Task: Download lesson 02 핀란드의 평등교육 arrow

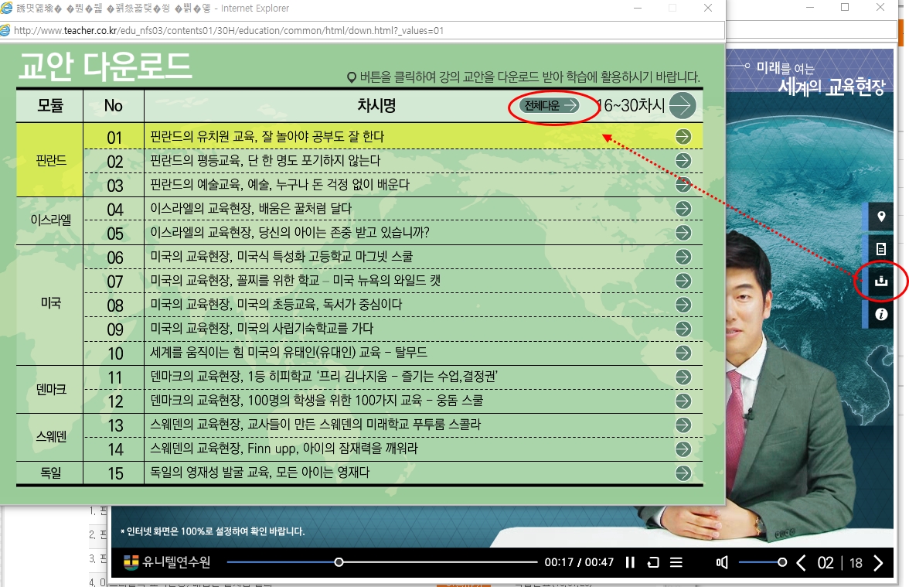Action: click(683, 161)
